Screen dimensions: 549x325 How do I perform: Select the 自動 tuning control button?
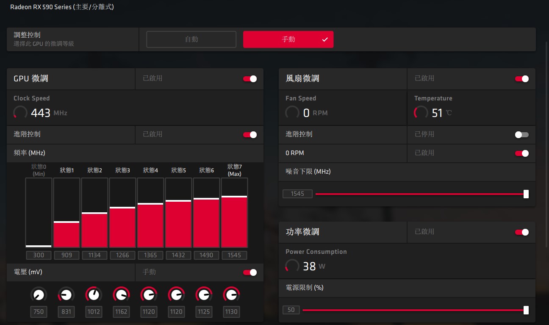point(191,39)
